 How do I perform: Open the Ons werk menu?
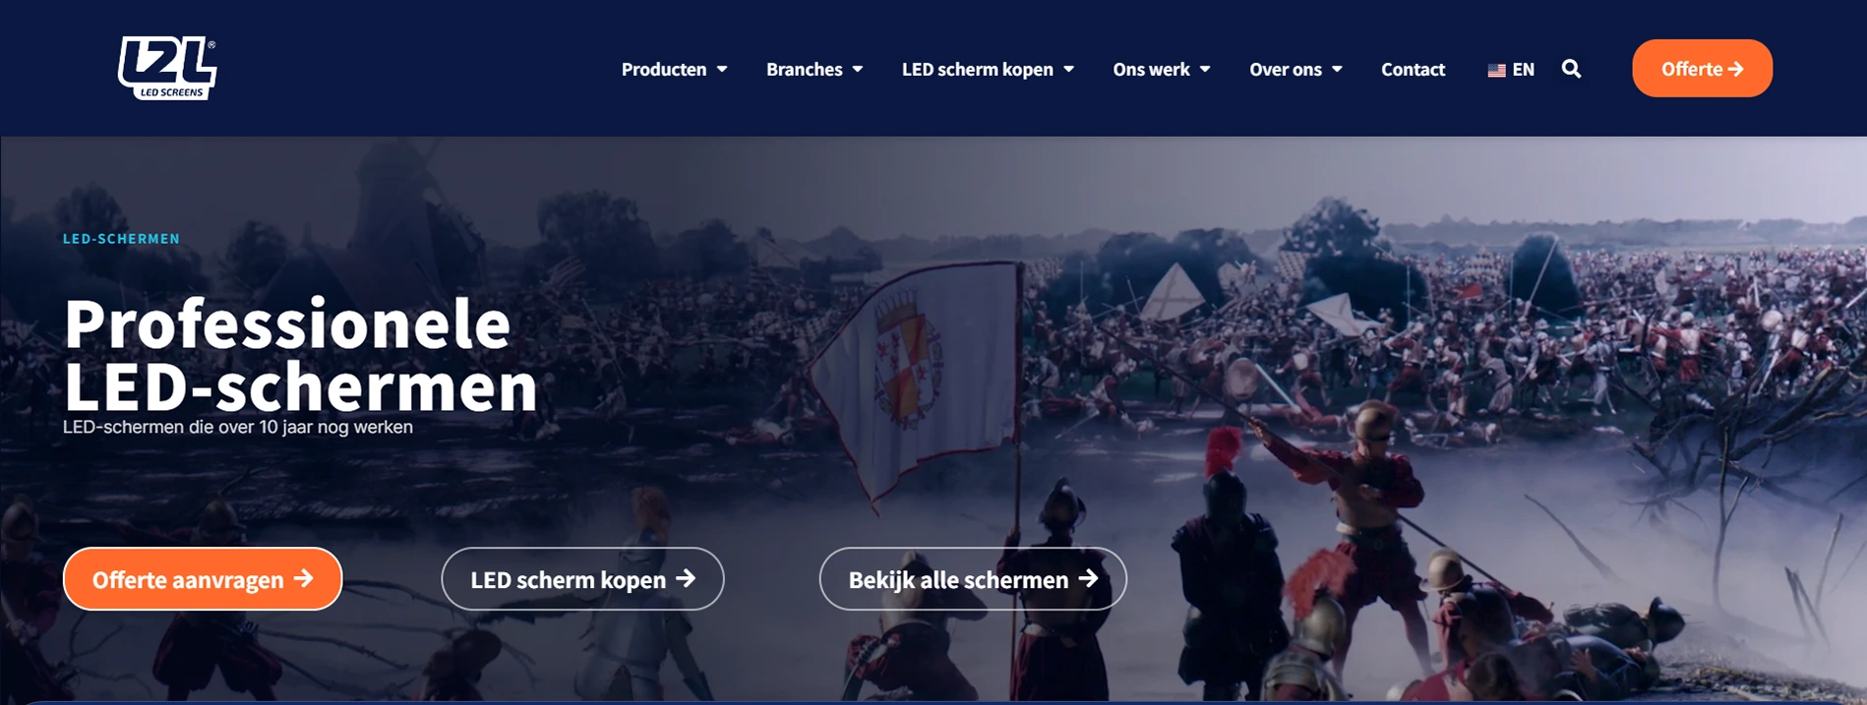pos(1151,69)
